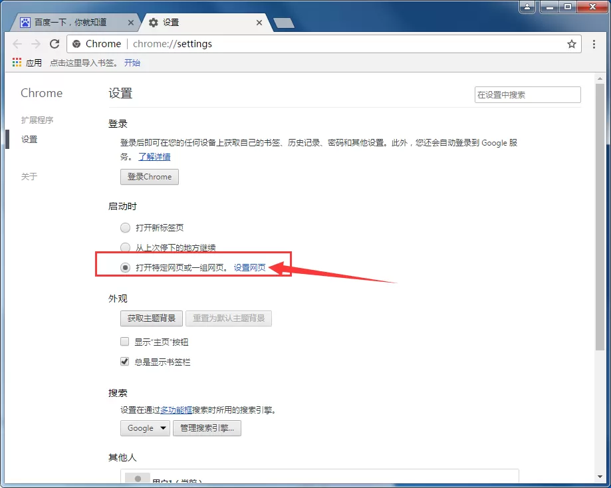Viewport: 611px width, 488px height.
Task: Click the Baidu paw favicon on first tab
Action: (25, 23)
